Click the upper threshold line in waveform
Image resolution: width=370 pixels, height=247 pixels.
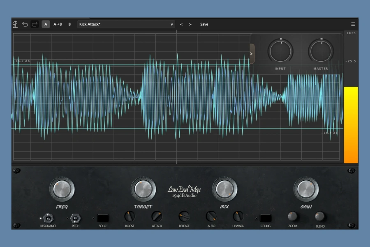point(130,65)
